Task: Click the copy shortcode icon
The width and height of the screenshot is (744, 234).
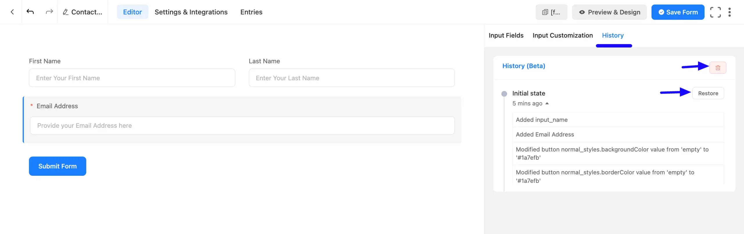Action: (546, 12)
